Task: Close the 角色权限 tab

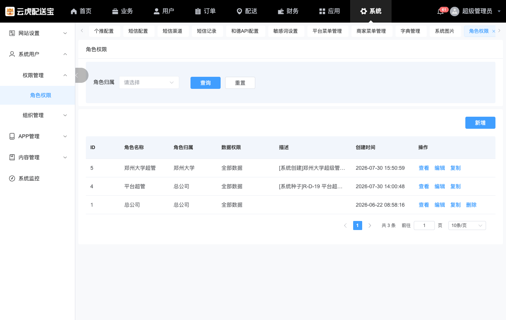Action: click(494, 31)
